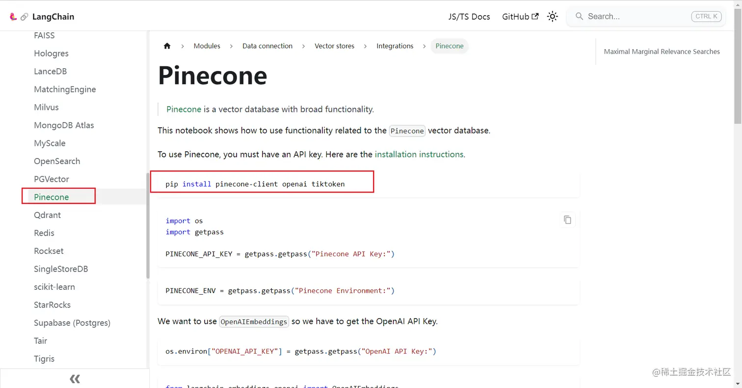742x388 pixels.
Task: Click the sidebar's vertical scrollbar
Action: 148,226
